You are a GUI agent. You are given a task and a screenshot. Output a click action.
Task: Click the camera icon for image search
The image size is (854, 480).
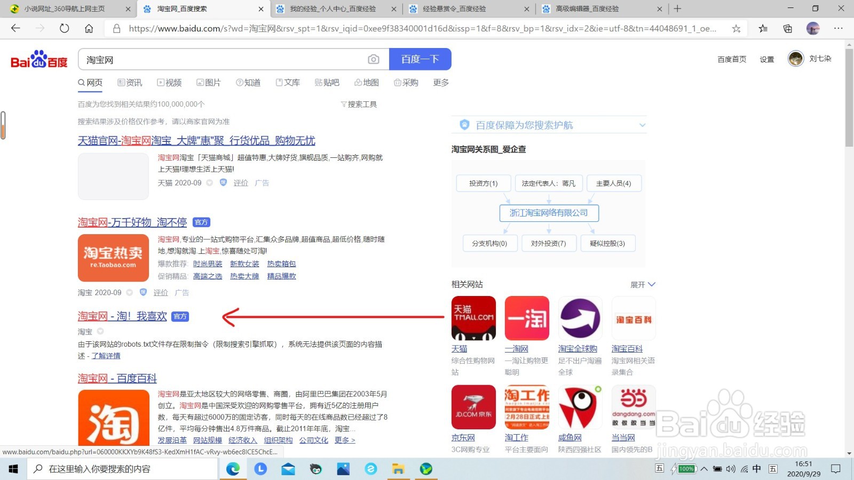[x=374, y=59]
